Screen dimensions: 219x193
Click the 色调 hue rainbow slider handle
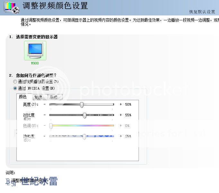pos(51,126)
